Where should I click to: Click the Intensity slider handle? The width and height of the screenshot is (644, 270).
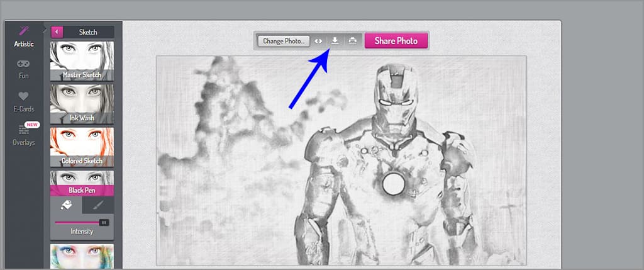pyautogui.click(x=104, y=222)
